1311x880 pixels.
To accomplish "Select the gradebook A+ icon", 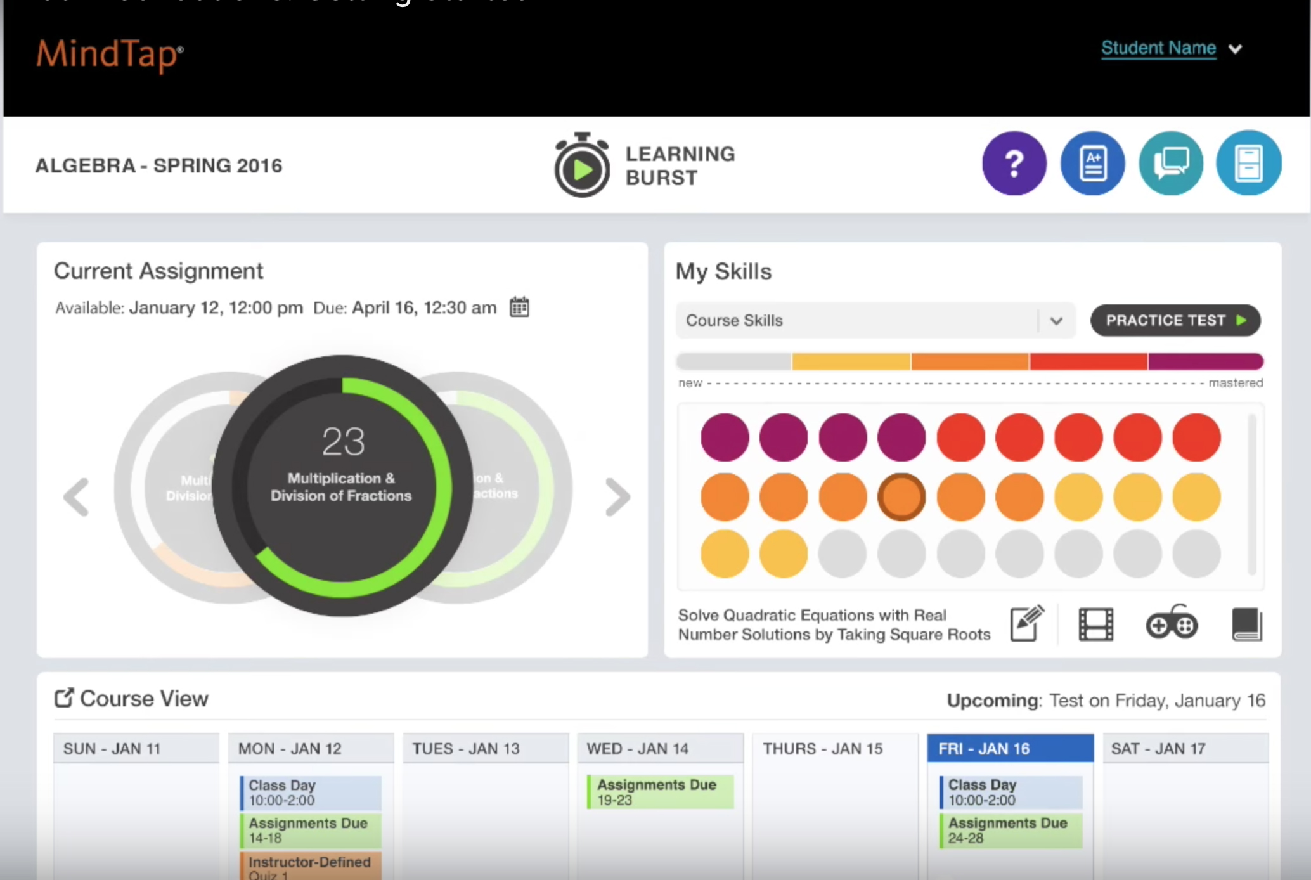I will point(1092,164).
